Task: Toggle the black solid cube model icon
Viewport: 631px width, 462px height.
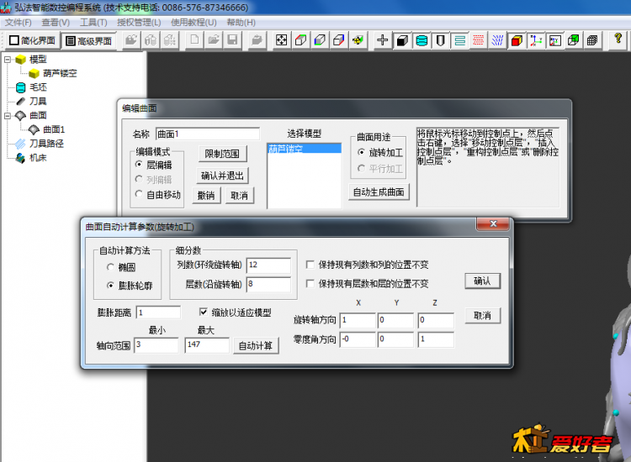Action: (x=402, y=40)
